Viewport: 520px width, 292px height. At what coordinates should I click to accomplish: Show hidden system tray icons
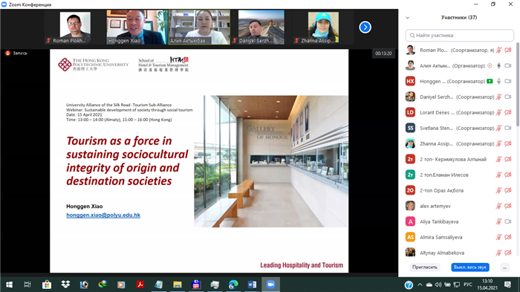click(x=420, y=285)
